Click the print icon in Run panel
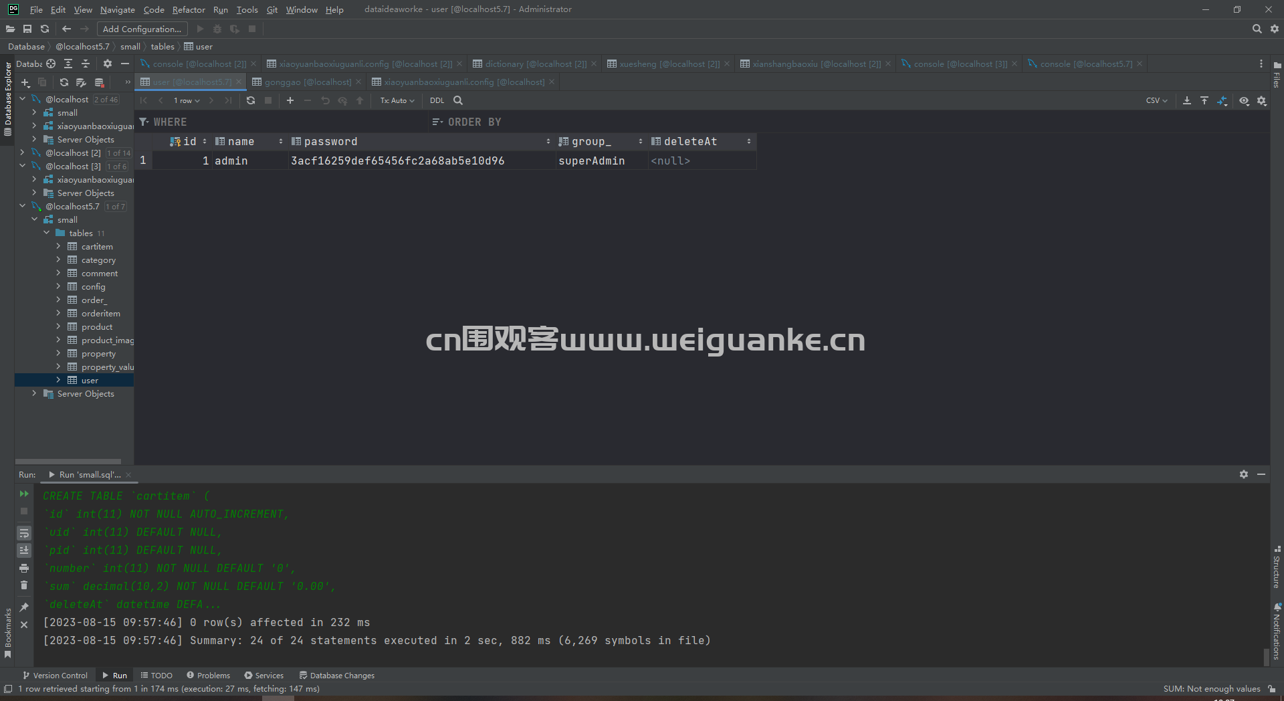This screenshot has width=1284, height=701. coord(24,568)
